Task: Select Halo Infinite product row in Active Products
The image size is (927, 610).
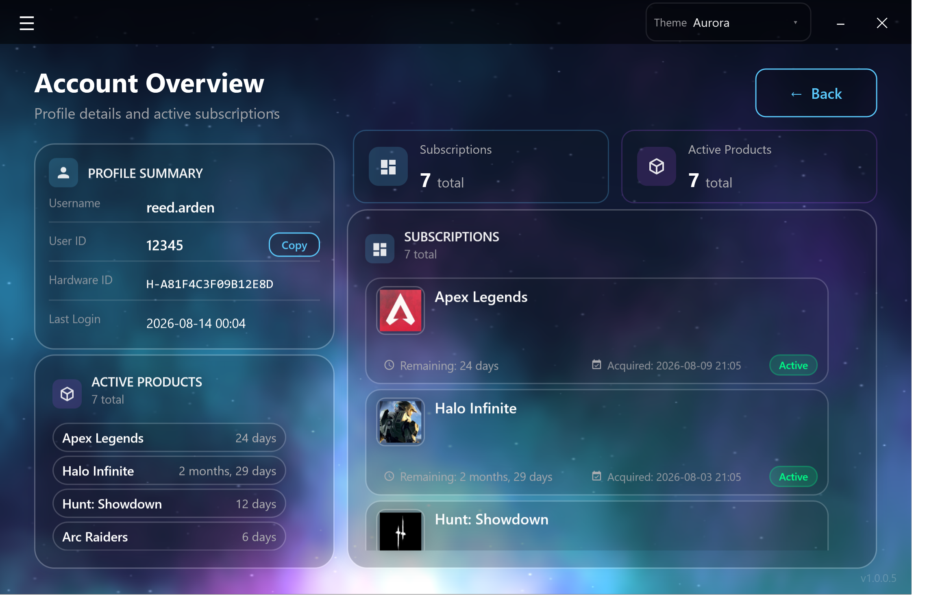Action: pyautogui.click(x=169, y=471)
